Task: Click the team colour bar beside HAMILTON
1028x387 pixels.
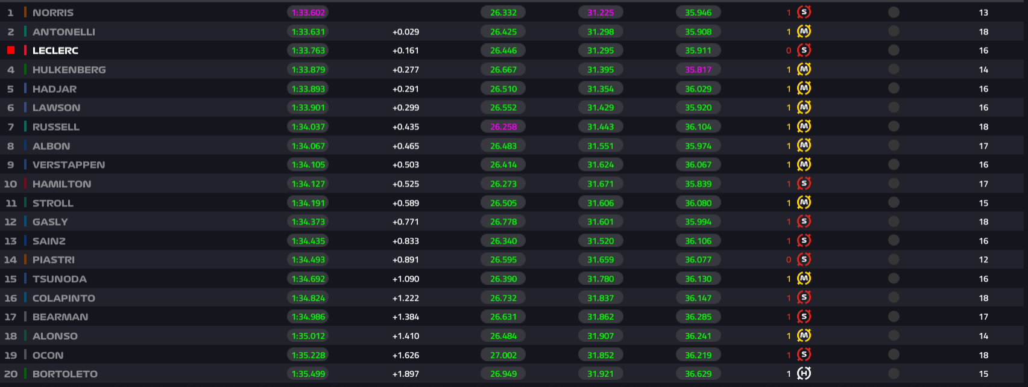Action: (25, 184)
